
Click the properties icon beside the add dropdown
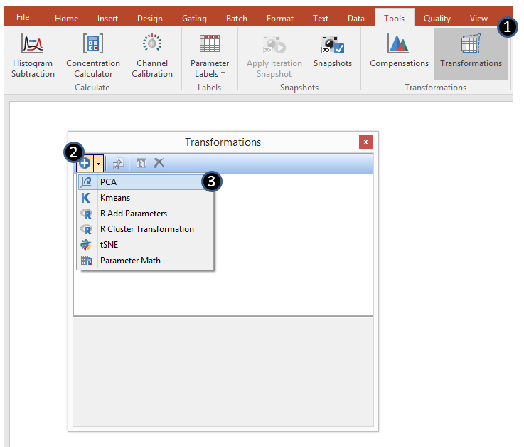coord(118,164)
